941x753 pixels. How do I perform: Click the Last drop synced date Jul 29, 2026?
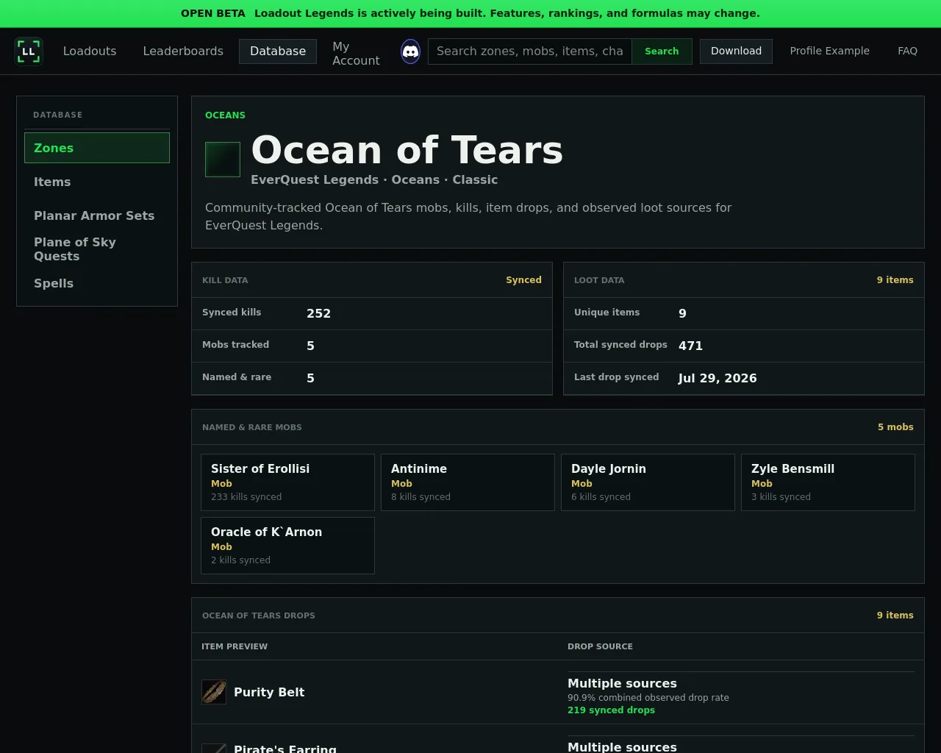(x=718, y=378)
